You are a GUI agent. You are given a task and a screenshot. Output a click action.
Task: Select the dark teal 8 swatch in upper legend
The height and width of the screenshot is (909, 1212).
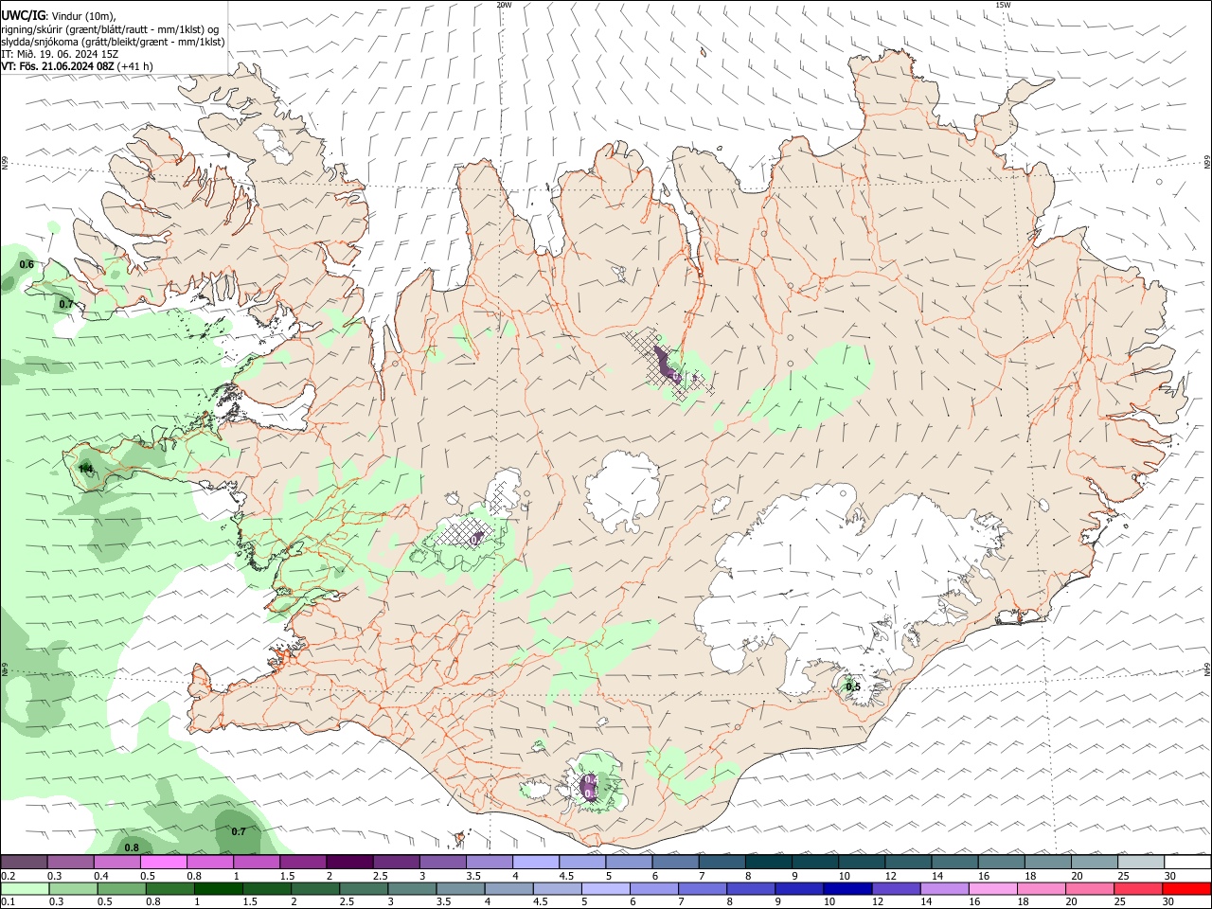tap(768, 862)
